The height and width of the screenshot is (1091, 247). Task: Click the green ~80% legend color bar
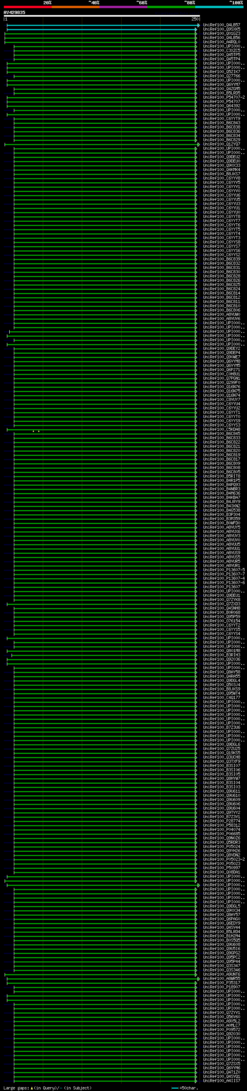click(171, 7)
